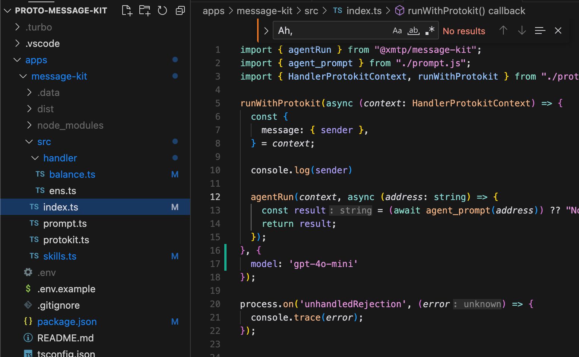Click line number 17 in gutter
579x357 pixels.
click(x=215, y=264)
